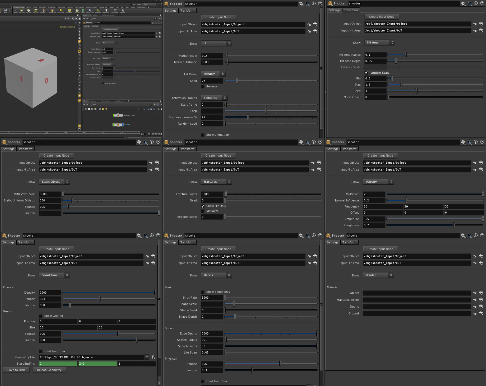Open the Show dropdown set to Hit Area
The image size is (486, 386).
coord(380,43)
